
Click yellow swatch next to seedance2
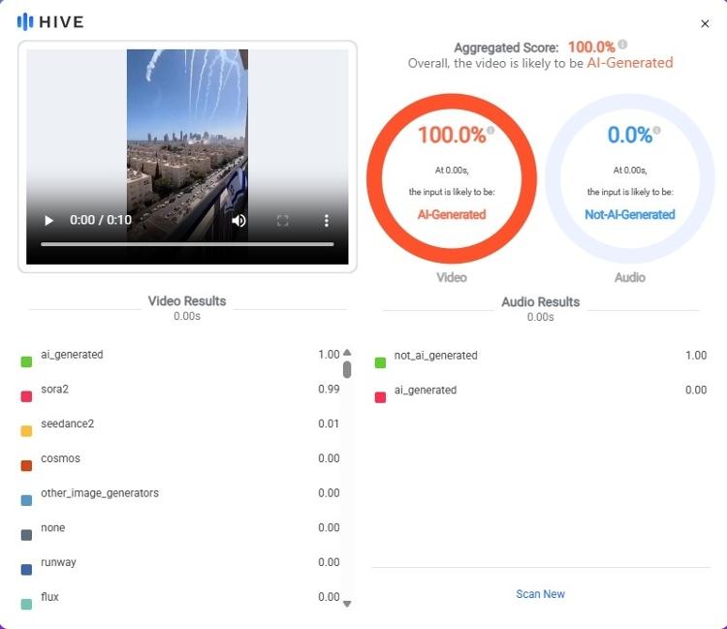26,431
